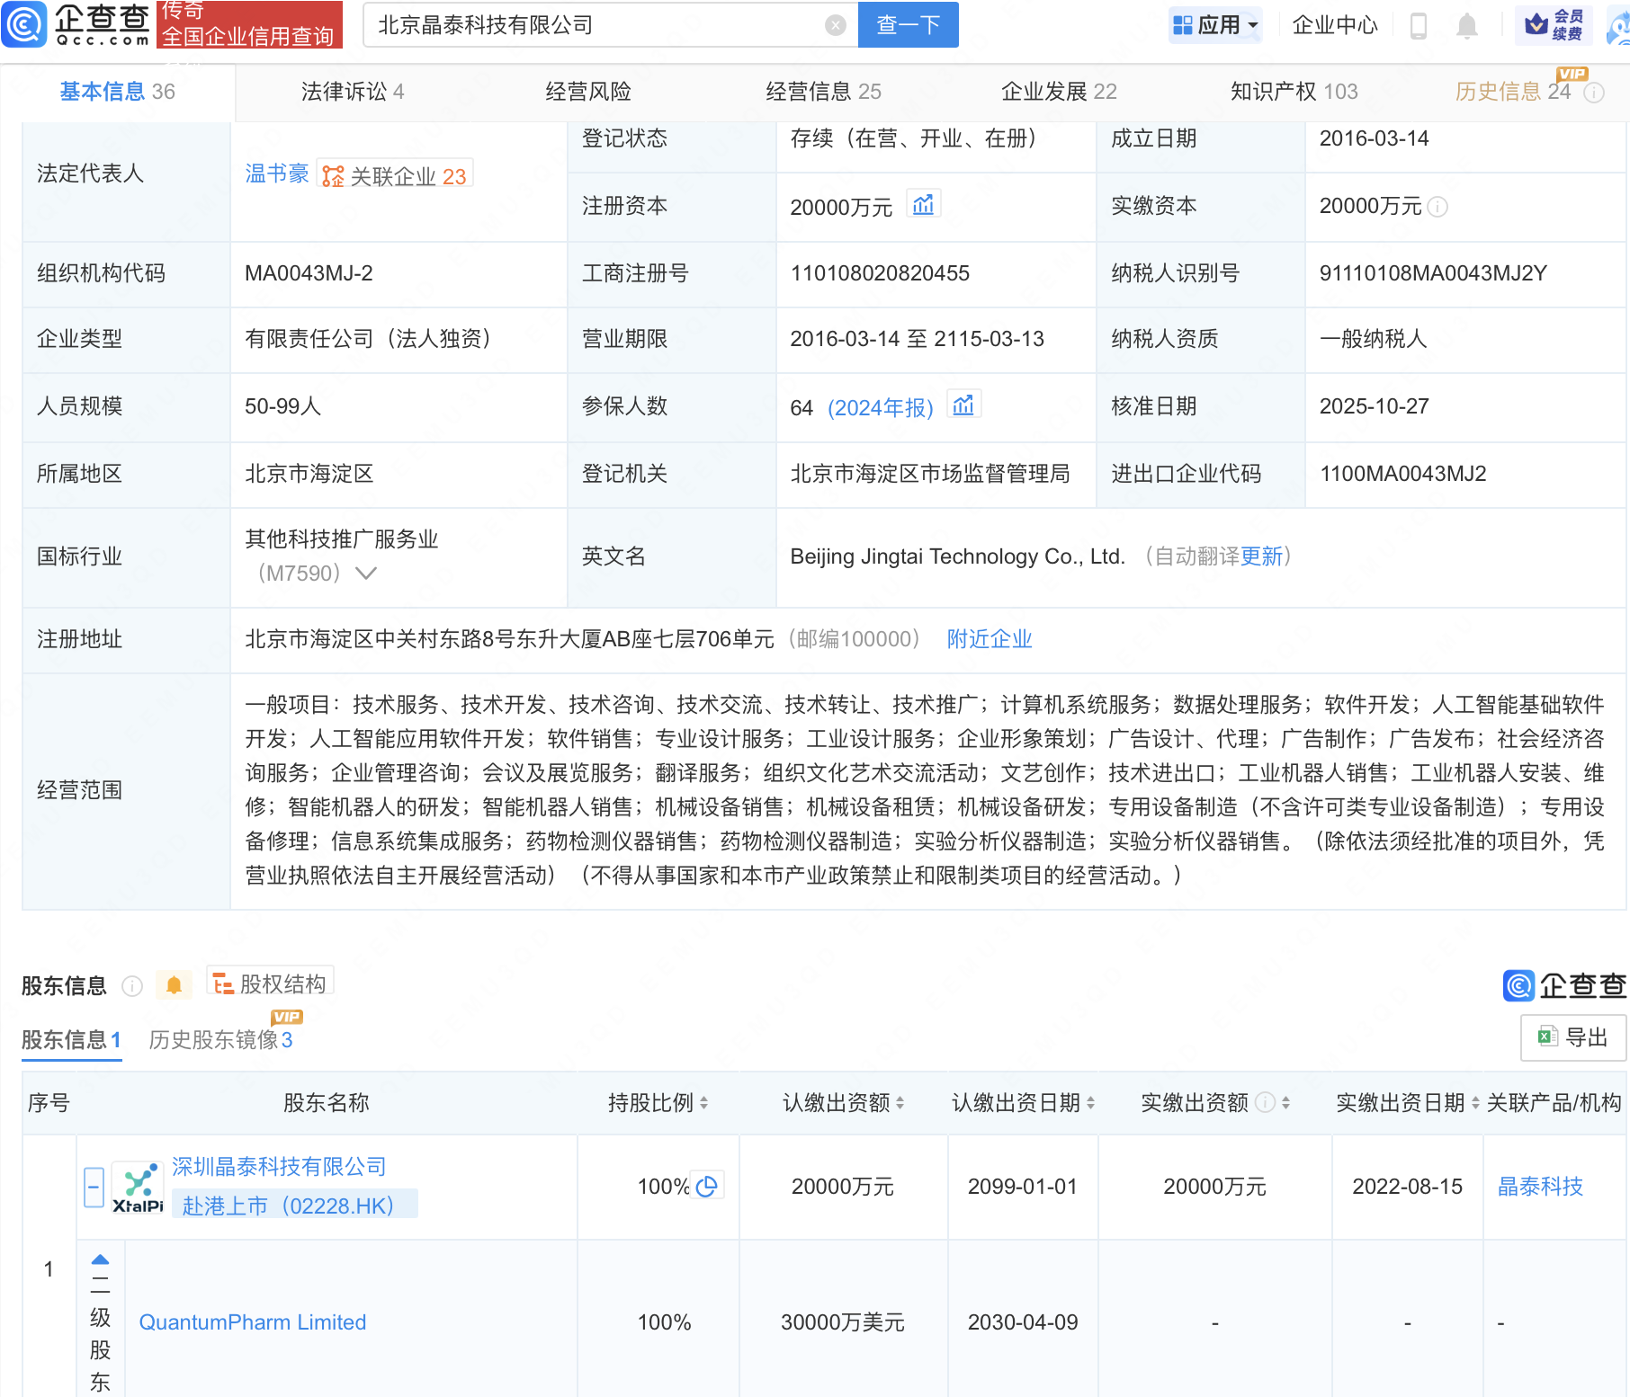Click the 查一下 search button
Viewport: 1630px width, 1397px height.
point(908,25)
